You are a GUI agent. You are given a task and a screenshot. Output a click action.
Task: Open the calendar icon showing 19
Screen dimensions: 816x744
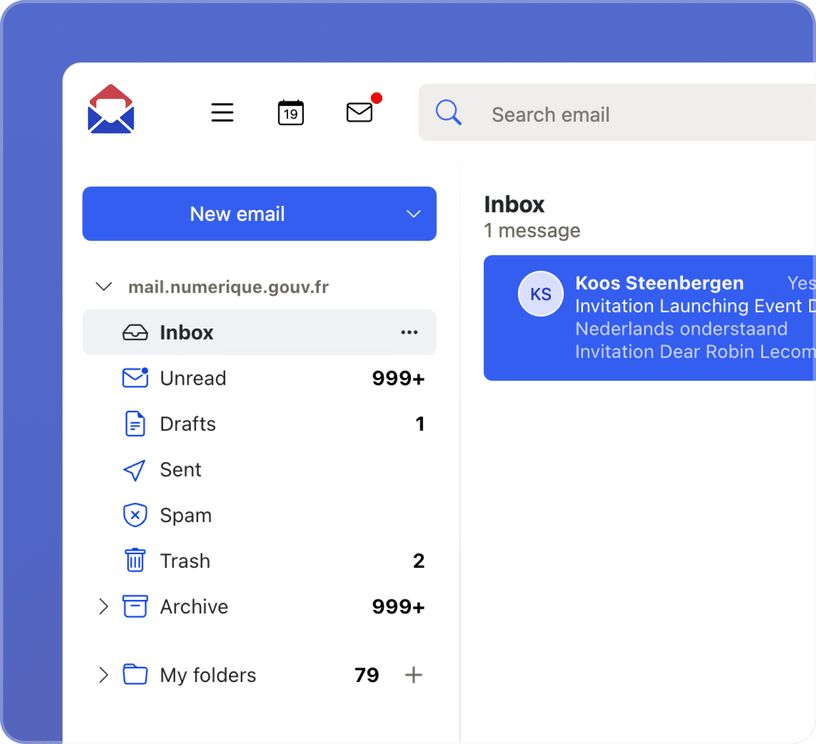291,112
